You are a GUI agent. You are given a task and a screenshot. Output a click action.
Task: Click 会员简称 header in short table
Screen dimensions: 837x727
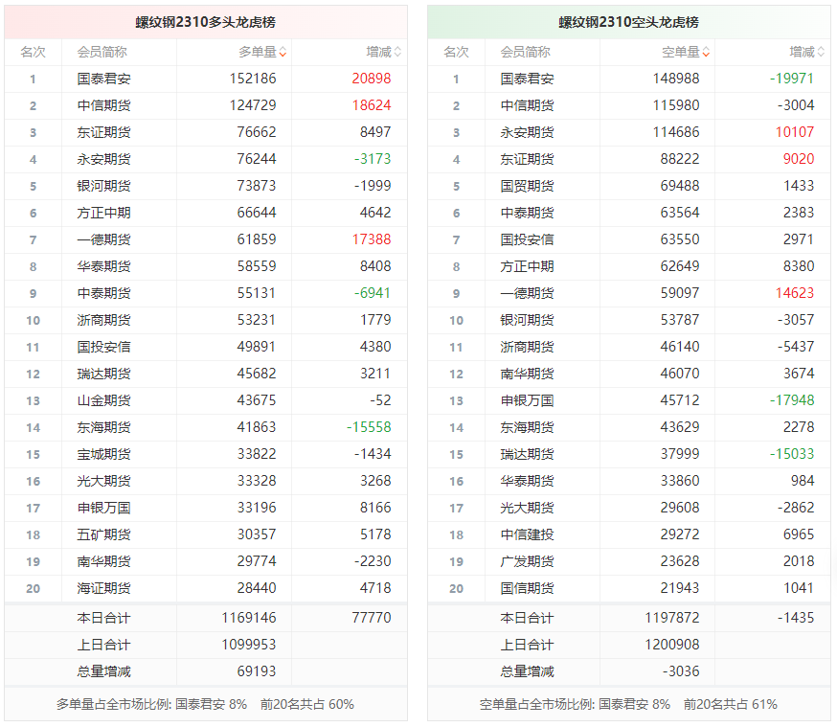coord(525,53)
